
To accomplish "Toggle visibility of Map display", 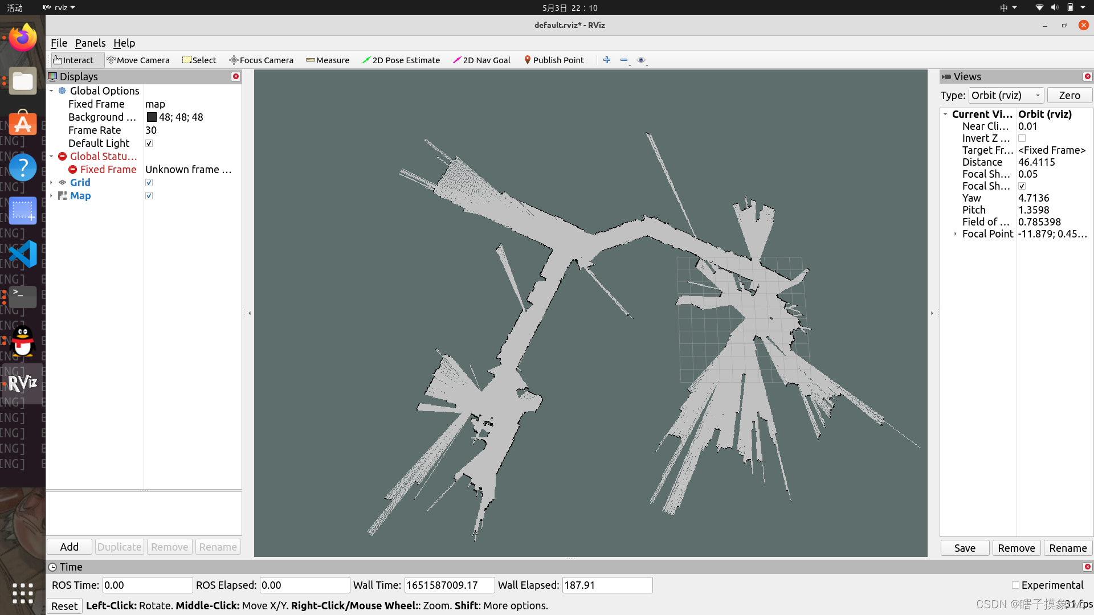I will point(148,196).
